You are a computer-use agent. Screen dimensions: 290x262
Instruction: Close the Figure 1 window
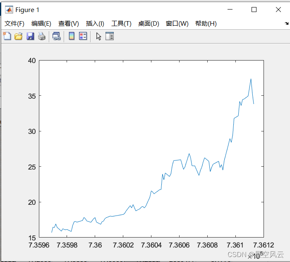click(278, 10)
